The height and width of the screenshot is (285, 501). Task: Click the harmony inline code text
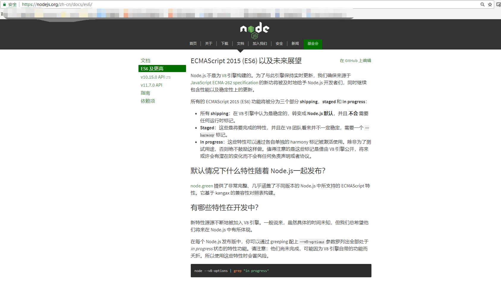(x=207, y=135)
